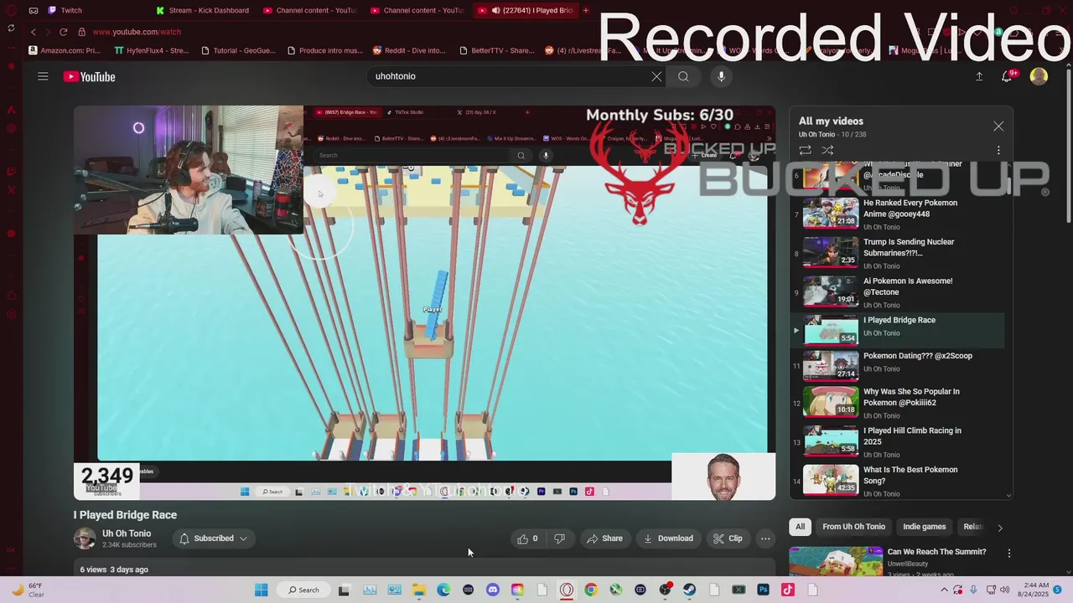Viewport: 1073px width, 603px height.
Task: Open the HyfenFlux4 bookmark
Action: point(151,50)
